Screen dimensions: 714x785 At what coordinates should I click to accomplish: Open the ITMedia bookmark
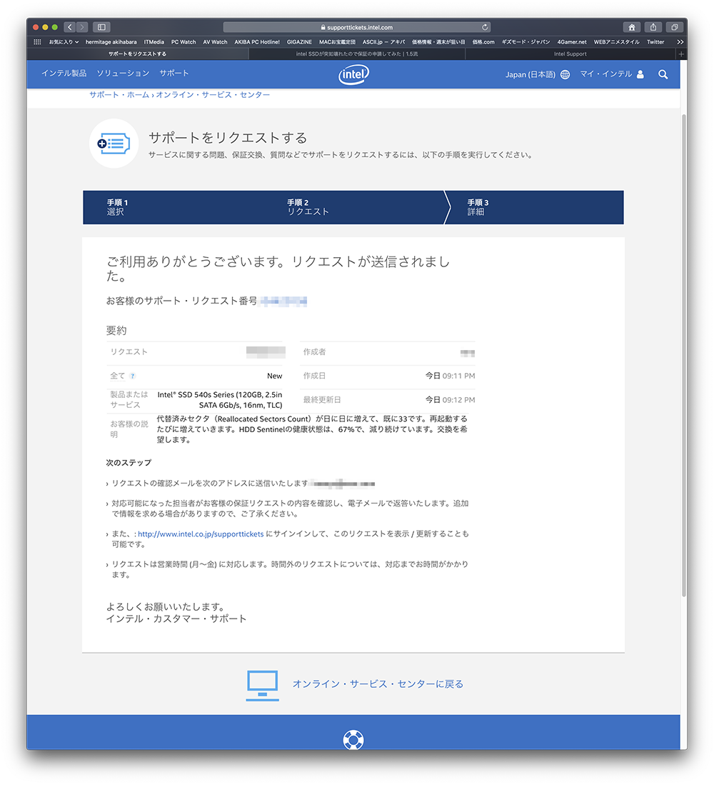[x=154, y=42]
